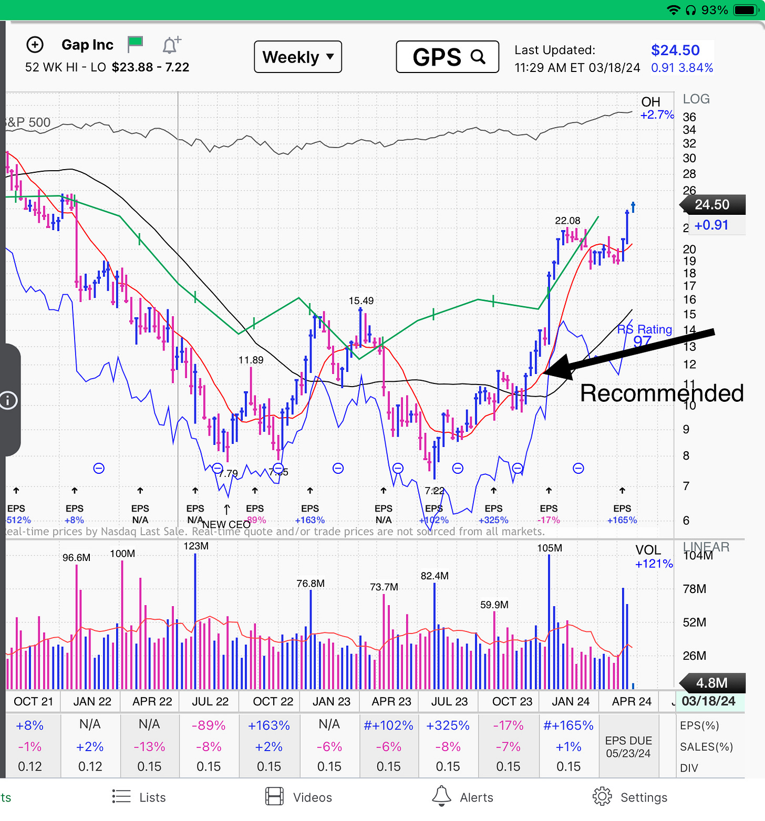Select the RS Rating 97 label
This screenshot has height=821, width=765.
click(x=644, y=335)
